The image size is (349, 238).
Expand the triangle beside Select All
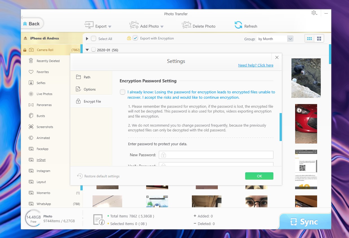point(87,39)
